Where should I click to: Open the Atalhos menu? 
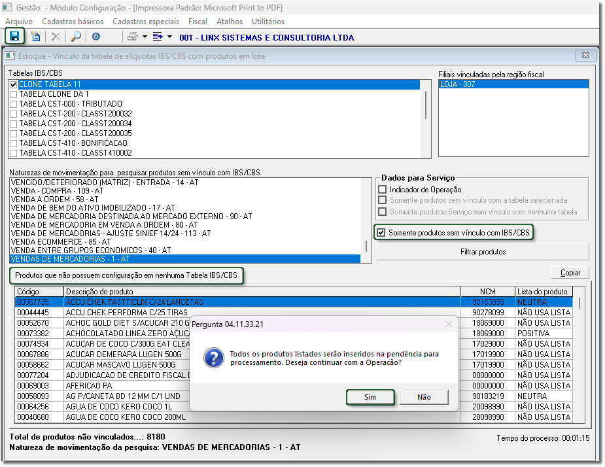[x=230, y=22]
